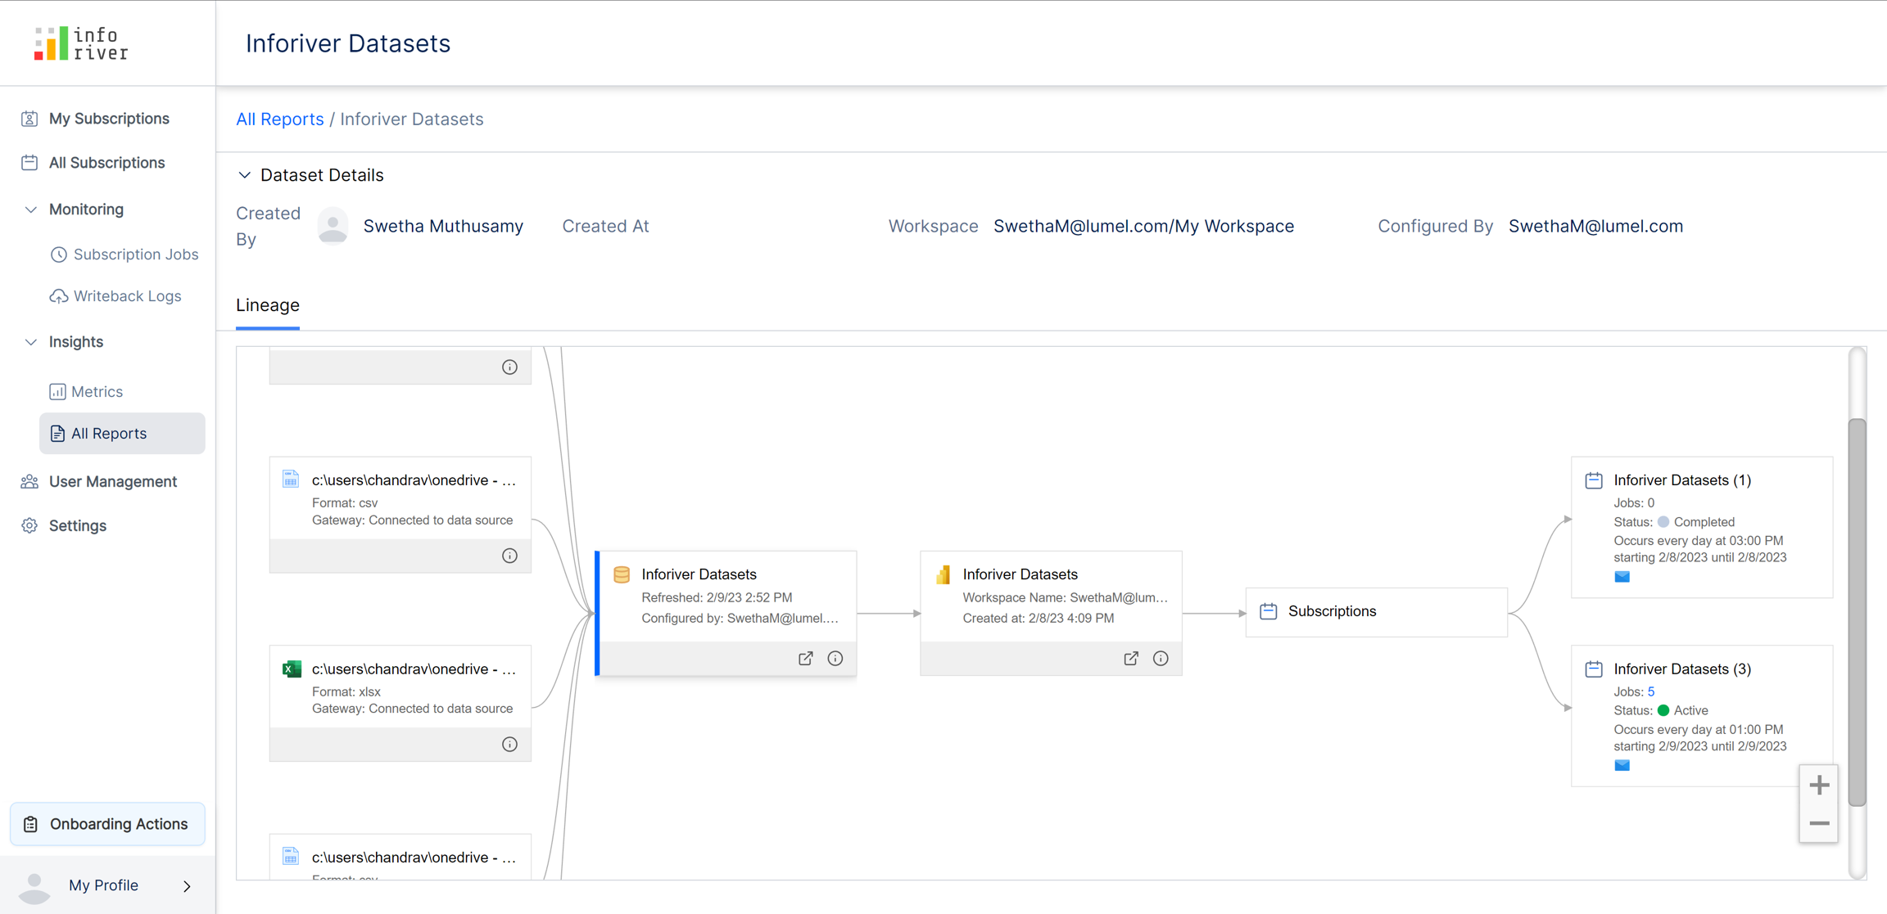Click email icon under Inforiver Datasets (3)
The width and height of the screenshot is (1887, 914).
(x=1622, y=766)
